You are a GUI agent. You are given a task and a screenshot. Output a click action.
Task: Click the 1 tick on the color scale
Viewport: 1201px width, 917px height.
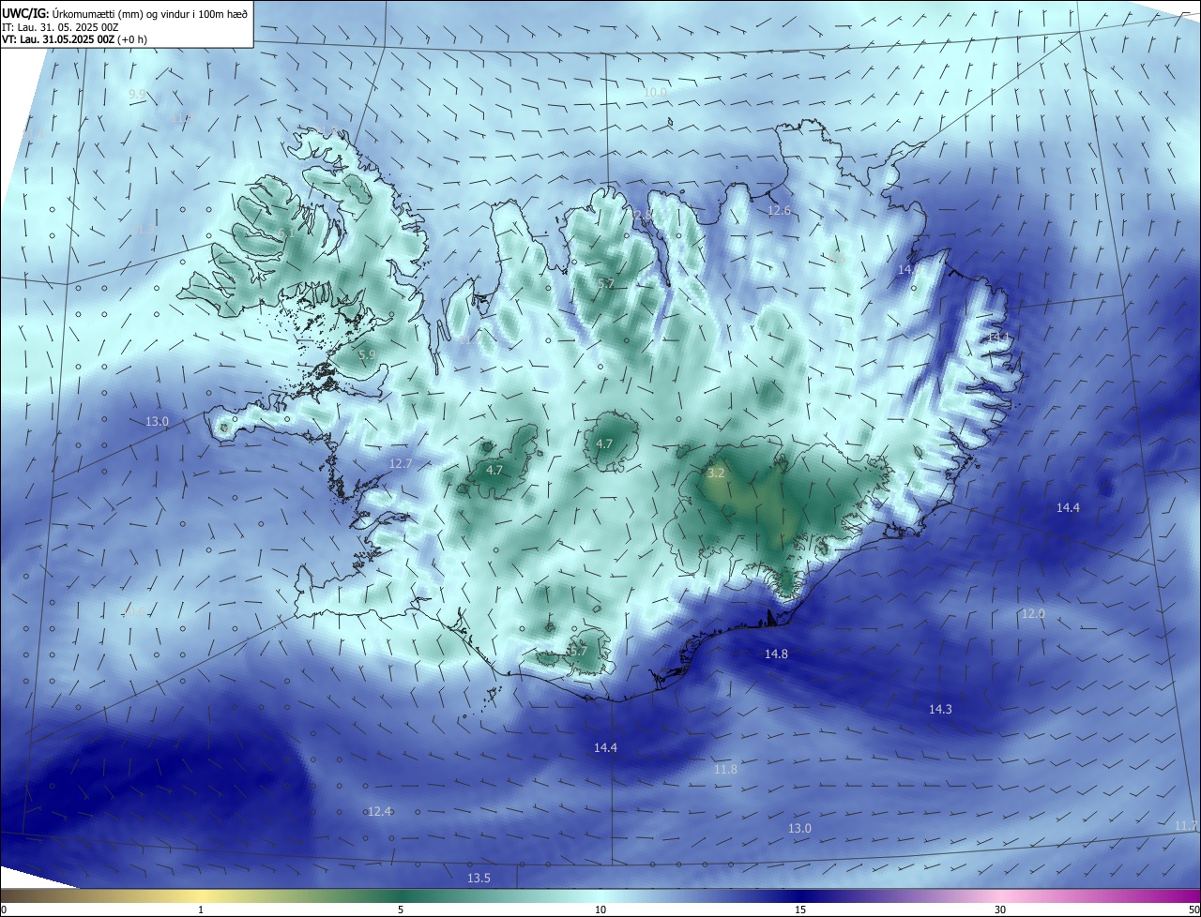point(201,909)
